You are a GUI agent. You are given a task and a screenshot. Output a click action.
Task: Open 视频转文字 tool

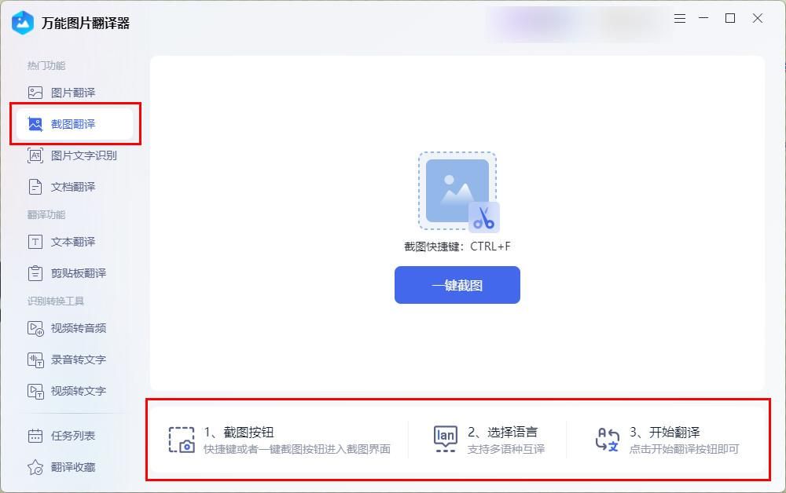tap(75, 391)
